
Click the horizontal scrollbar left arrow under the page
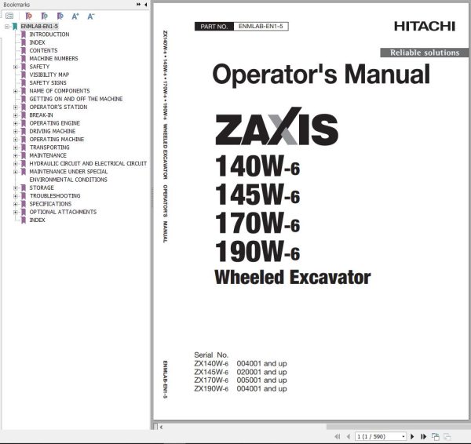161,427
